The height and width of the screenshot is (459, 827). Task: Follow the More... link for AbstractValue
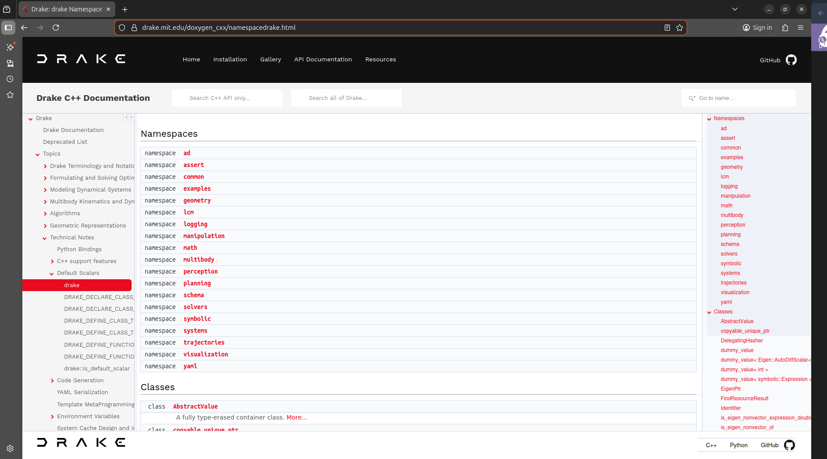297,417
